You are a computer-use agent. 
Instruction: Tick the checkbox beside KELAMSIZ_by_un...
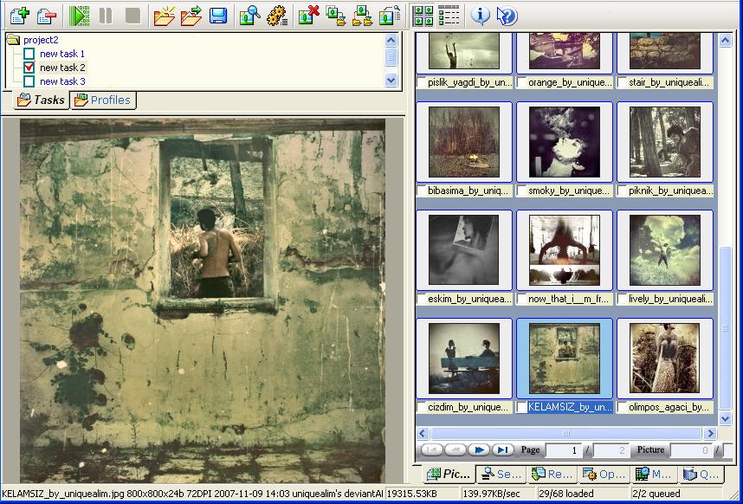[521, 407]
